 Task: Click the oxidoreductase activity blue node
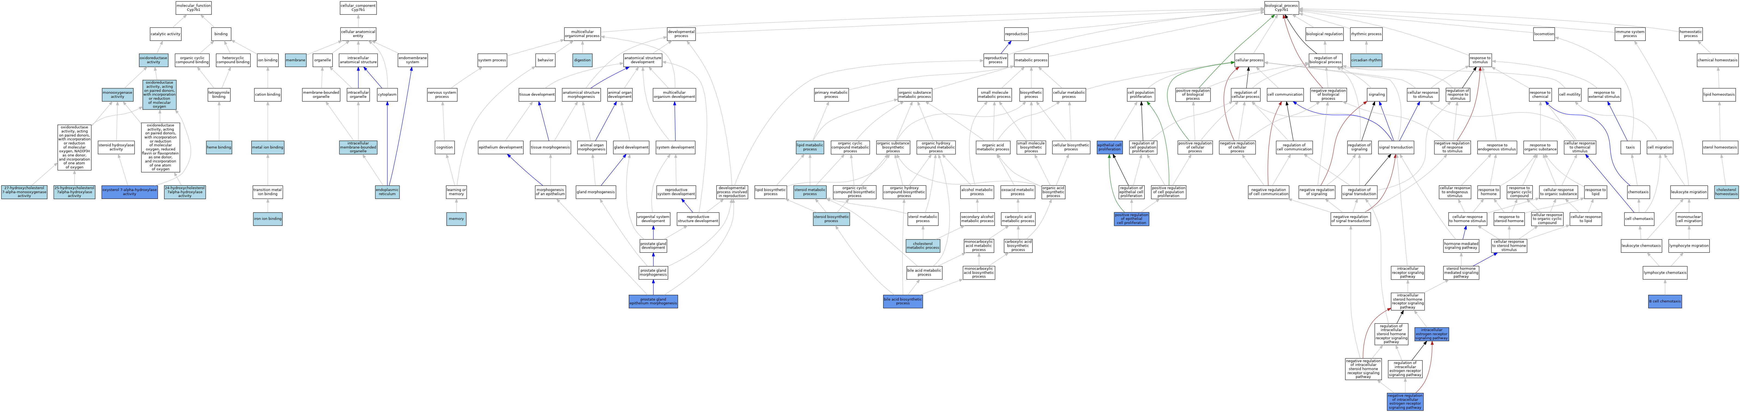tap(153, 60)
